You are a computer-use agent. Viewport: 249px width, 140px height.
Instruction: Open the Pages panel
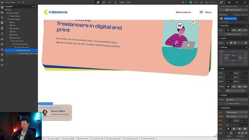pyautogui.click(x=2, y=23)
